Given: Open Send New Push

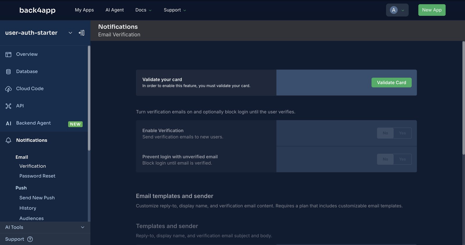Looking at the screenshot, I should coord(37,198).
